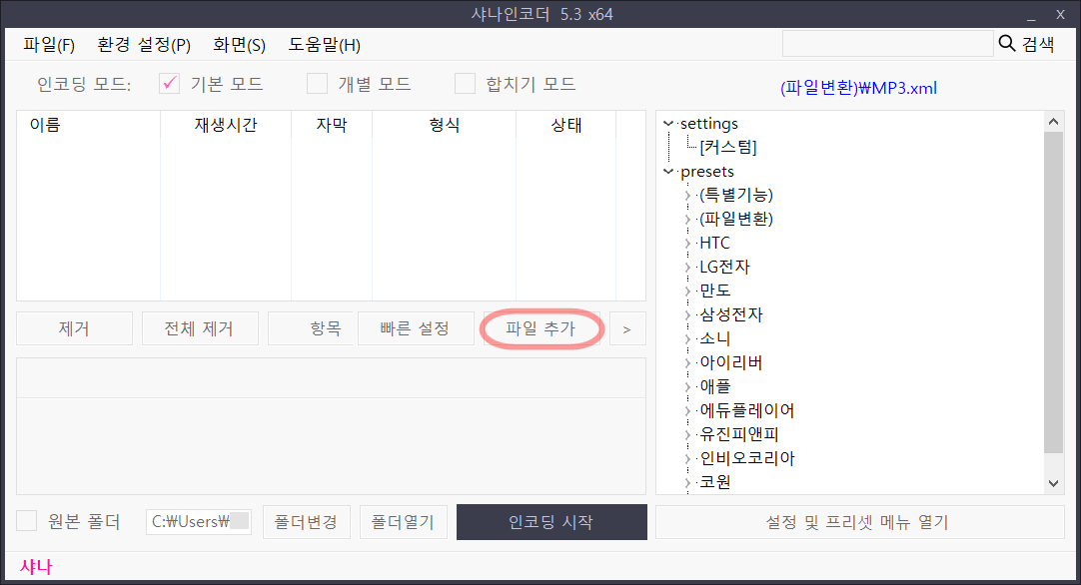1081x585 pixels.
Task: Open 빠른 설정
Action: coord(416,328)
